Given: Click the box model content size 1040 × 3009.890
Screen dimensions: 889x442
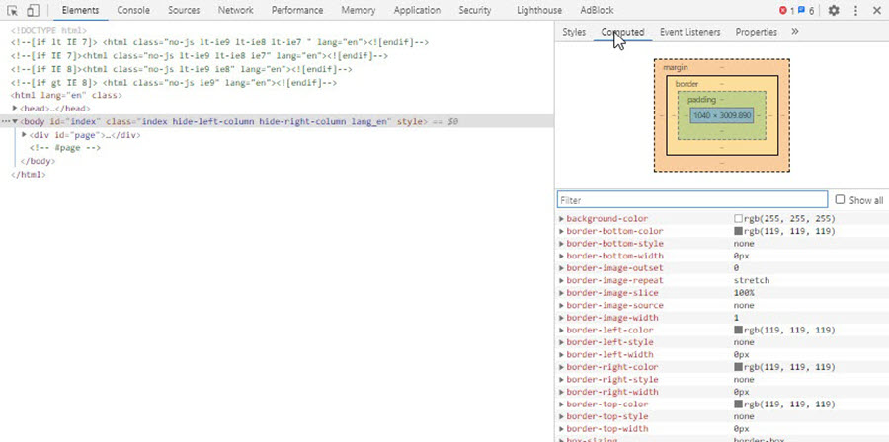Looking at the screenshot, I should coord(722,115).
